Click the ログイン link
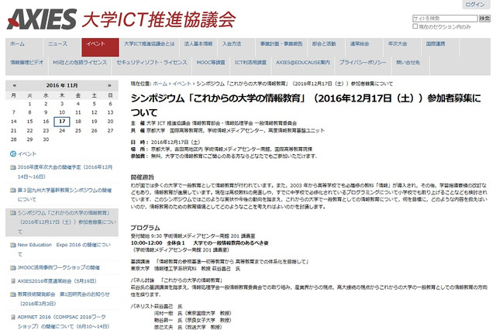The image size is (496, 330). tap(475, 5)
